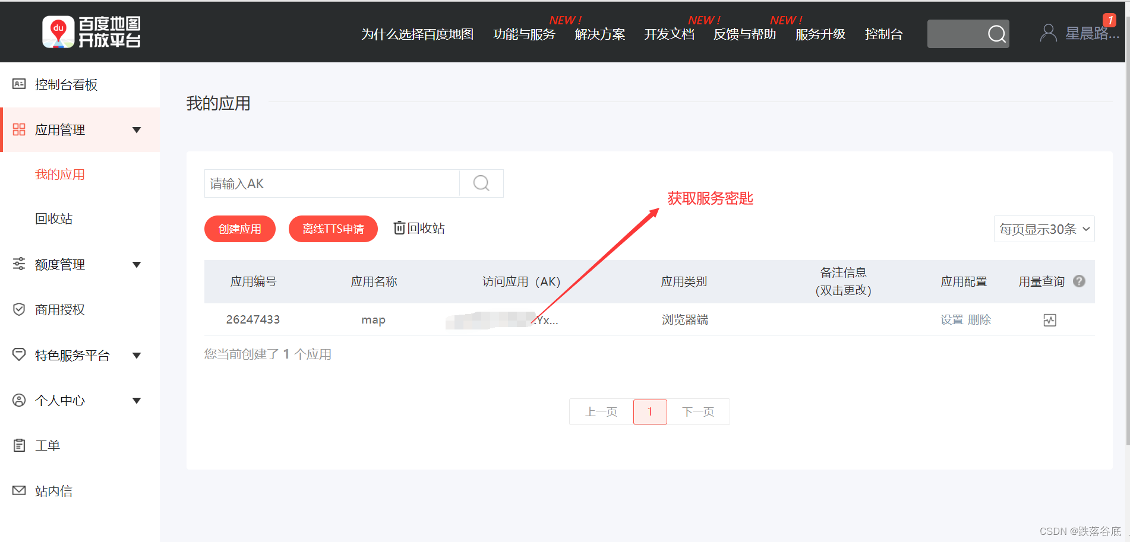Open 功能与服务 menu
The width and height of the screenshot is (1130, 542).
click(524, 34)
